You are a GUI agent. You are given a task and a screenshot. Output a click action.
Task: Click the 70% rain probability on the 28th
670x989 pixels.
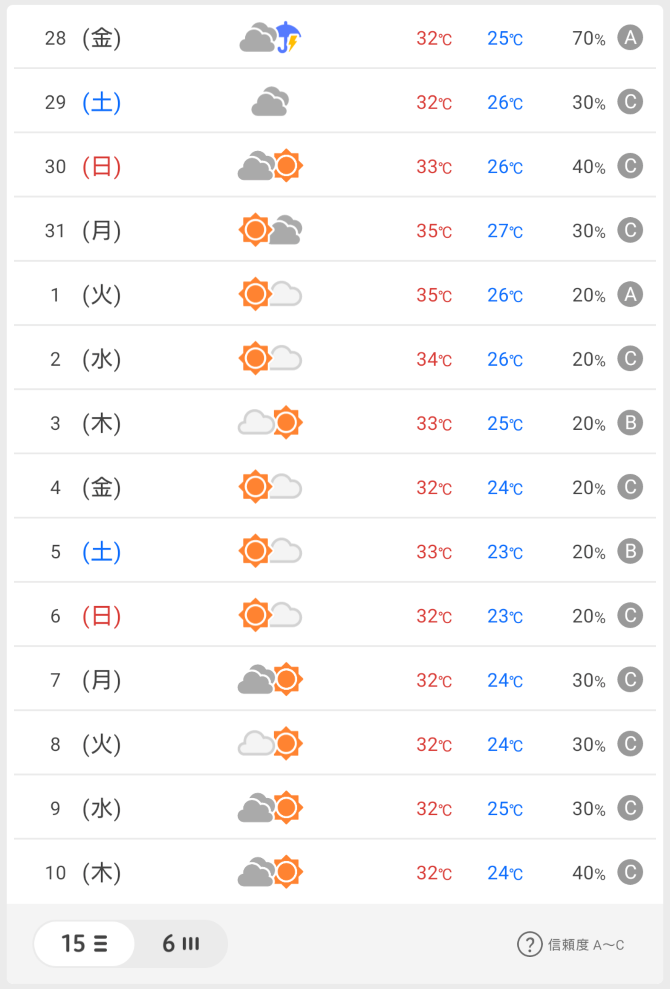[x=588, y=38]
